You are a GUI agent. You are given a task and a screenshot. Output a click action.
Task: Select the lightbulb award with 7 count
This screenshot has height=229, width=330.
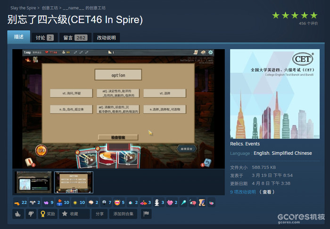tap(106, 203)
